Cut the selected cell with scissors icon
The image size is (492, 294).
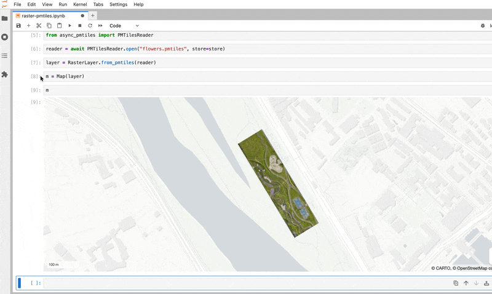(39, 26)
